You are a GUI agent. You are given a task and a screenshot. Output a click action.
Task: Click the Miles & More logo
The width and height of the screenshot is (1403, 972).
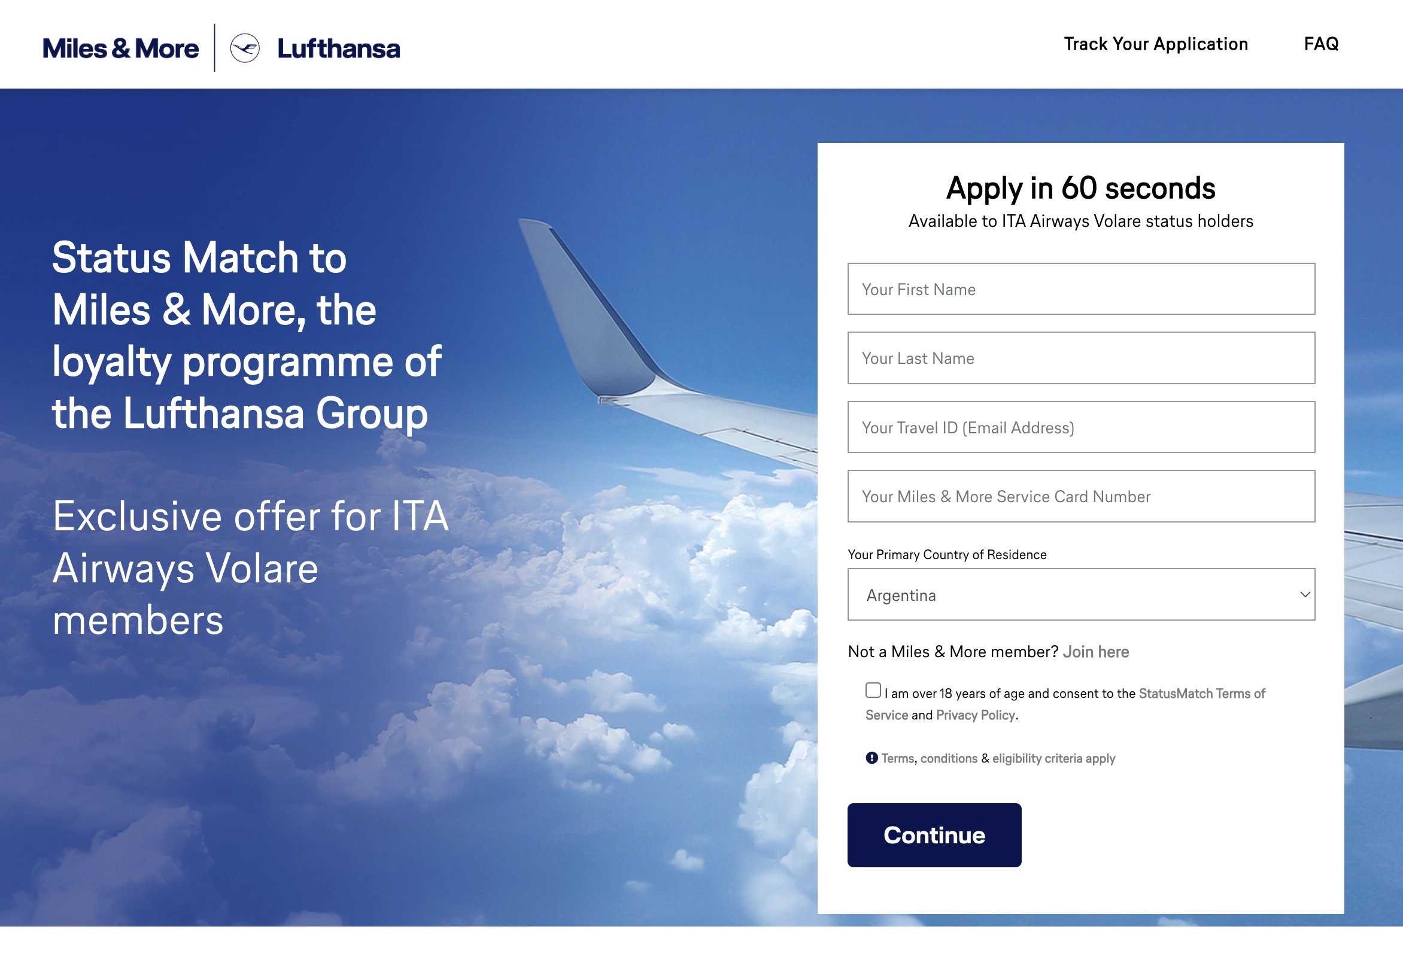tap(120, 48)
